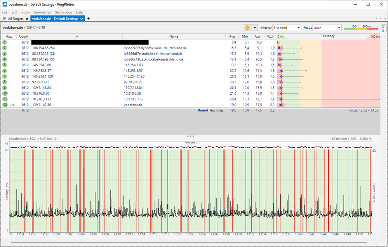
Task: Open the Alerts side panel
Action: [x=383, y=28]
